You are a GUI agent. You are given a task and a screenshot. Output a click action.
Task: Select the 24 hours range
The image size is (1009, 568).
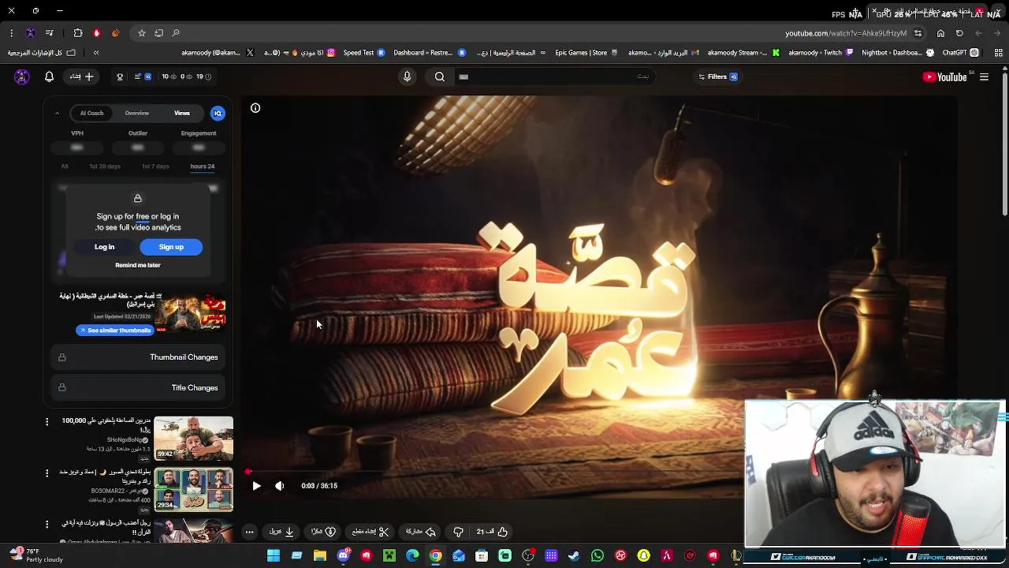tap(202, 166)
